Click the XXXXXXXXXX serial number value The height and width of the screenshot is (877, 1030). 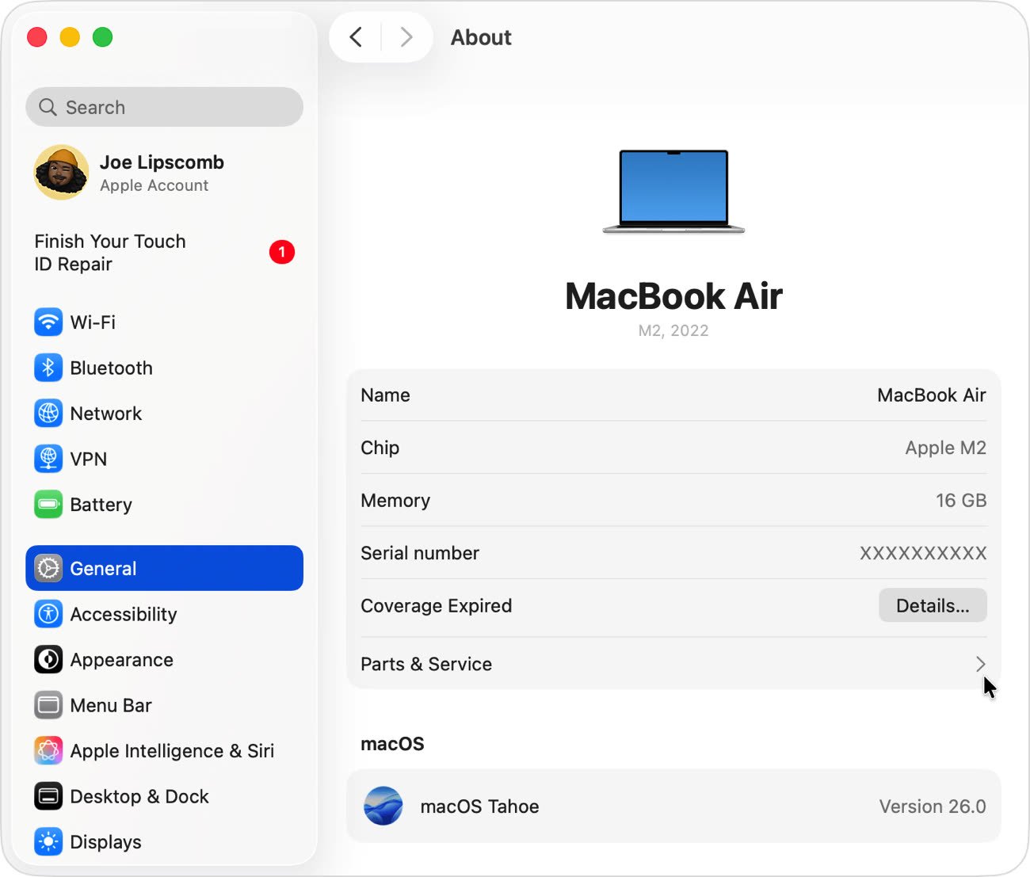pyautogui.click(x=923, y=553)
